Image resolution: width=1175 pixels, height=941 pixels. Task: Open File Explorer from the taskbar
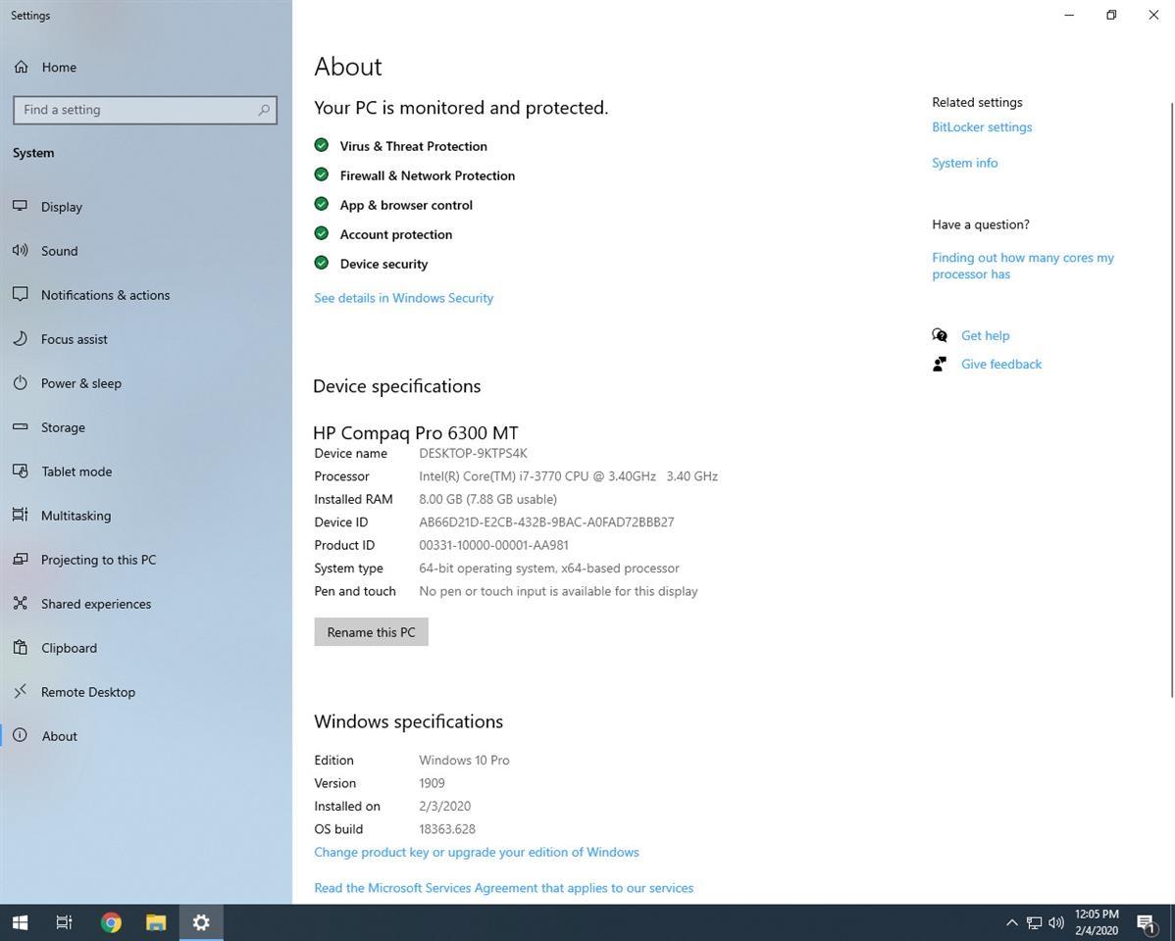156,922
